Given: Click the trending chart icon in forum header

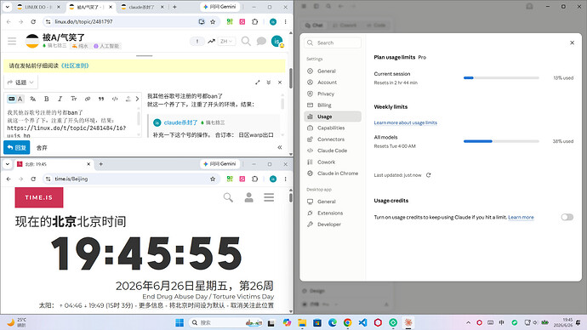Looking at the screenshot, I should point(211,41).
